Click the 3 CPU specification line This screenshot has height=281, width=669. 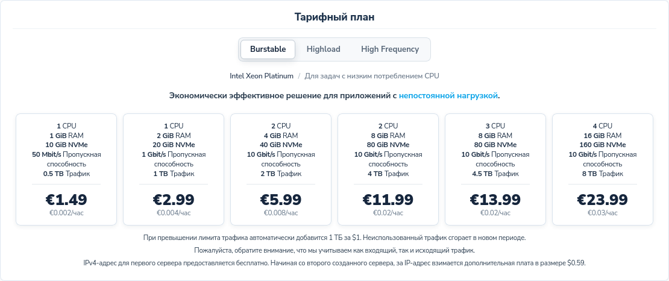click(495, 126)
